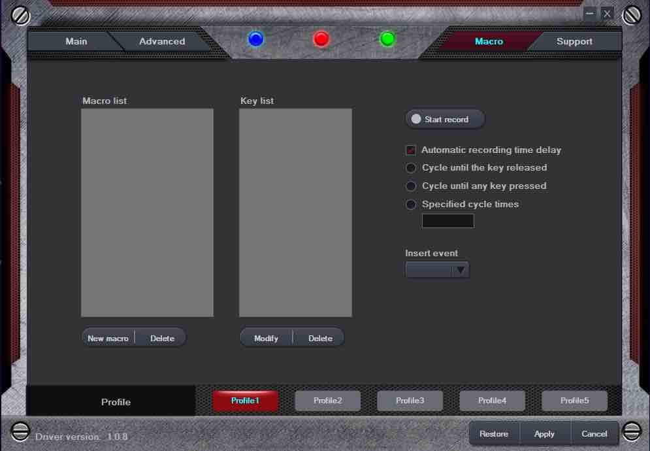Switch to the Main tab

76,41
